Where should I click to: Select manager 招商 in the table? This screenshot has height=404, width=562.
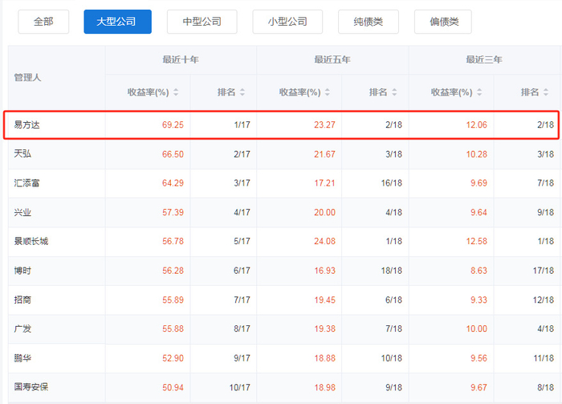coord(22,300)
